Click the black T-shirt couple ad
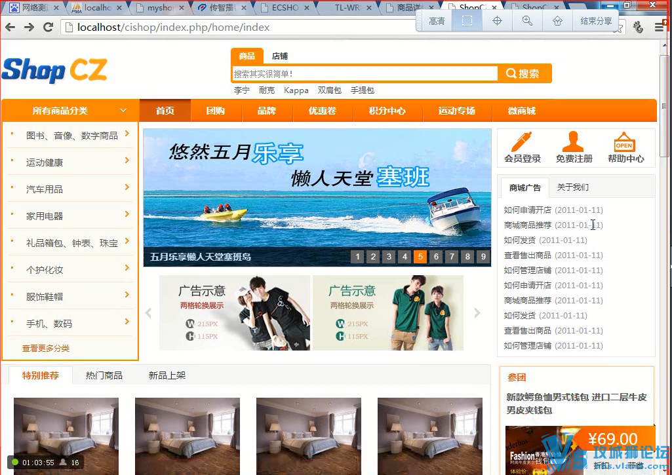The width and height of the screenshot is (672, 475). click(x=235, y=313)
